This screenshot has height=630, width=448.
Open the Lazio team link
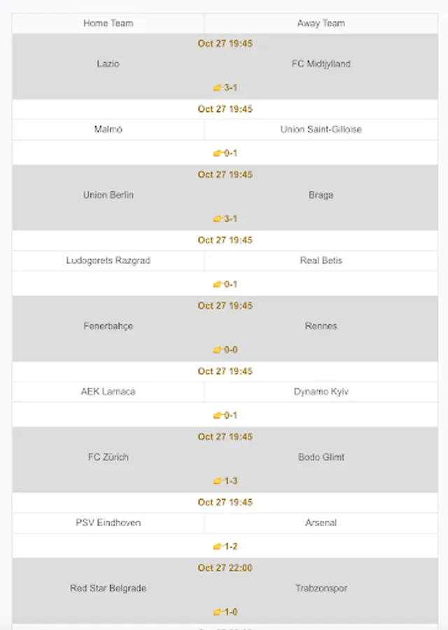coord(108,64)
